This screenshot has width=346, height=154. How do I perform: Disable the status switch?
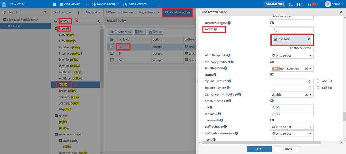click(272, 74)
